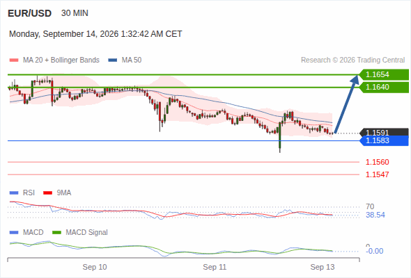
Task: Select the 1.1640 green resistance label
Action: 384,87
